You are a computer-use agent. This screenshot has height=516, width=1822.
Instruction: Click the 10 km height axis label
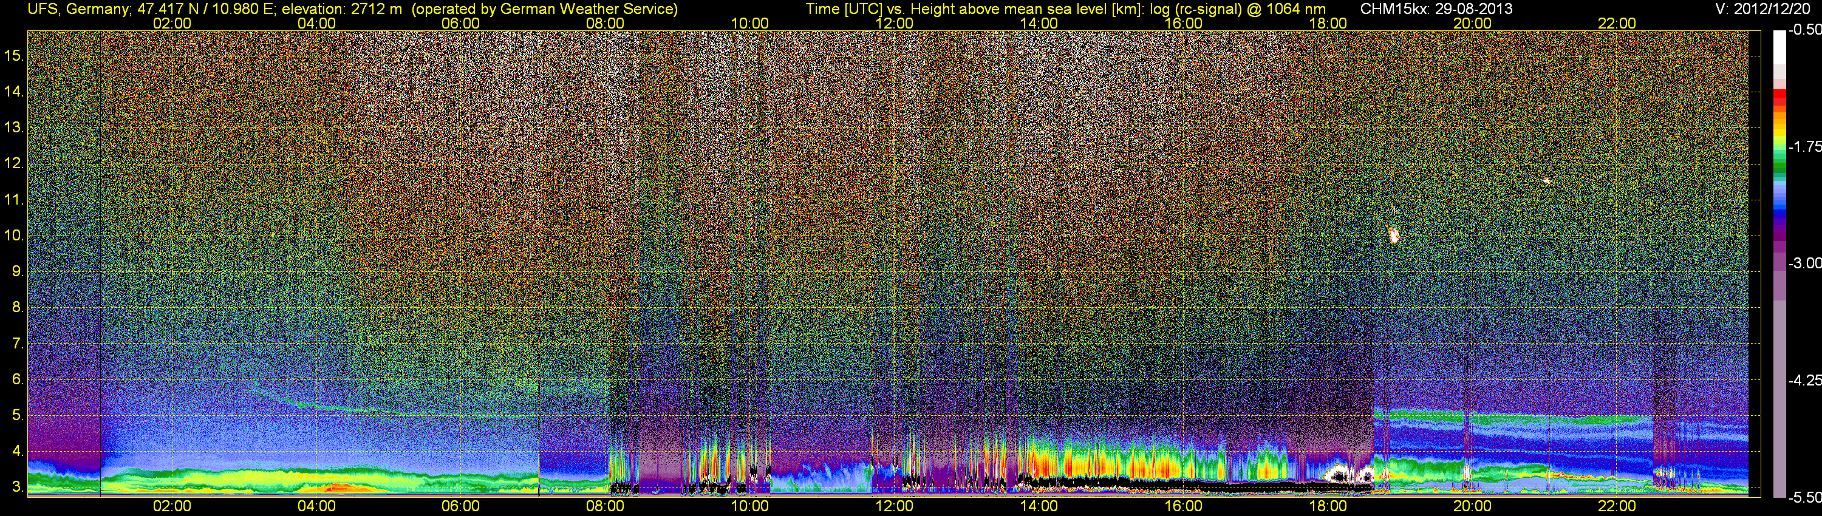point(13,236)
